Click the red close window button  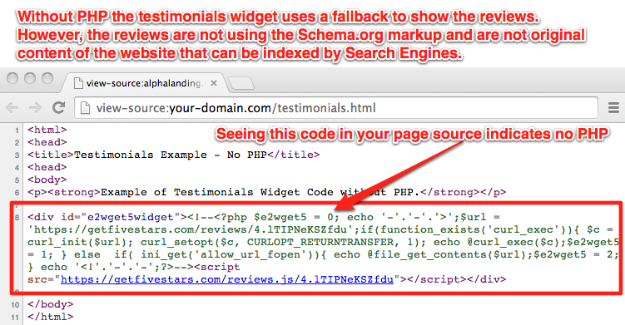point(12,78)
